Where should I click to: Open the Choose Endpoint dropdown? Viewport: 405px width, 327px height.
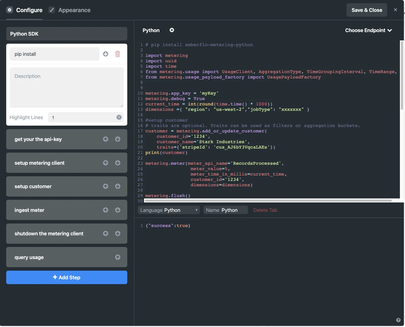coord(368,30)
